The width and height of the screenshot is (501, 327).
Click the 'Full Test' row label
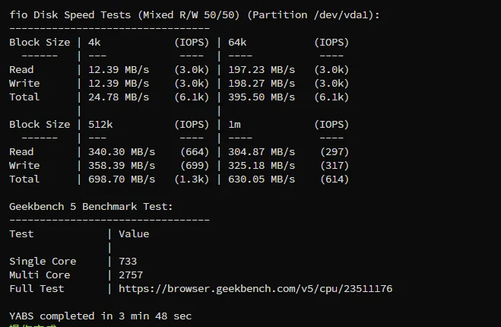click(36, 289)
